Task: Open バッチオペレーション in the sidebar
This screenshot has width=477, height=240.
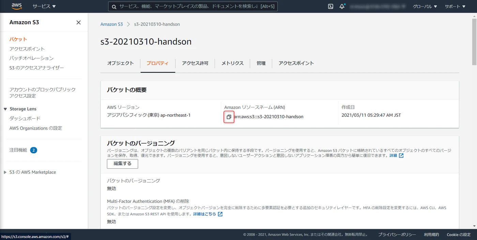Action: pos(31,58)
